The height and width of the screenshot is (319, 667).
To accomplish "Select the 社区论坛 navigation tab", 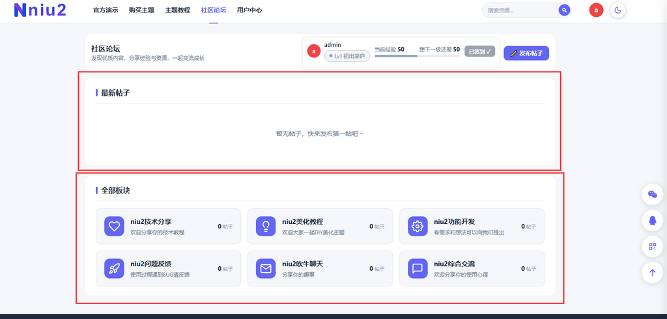I will coord(214,10).
